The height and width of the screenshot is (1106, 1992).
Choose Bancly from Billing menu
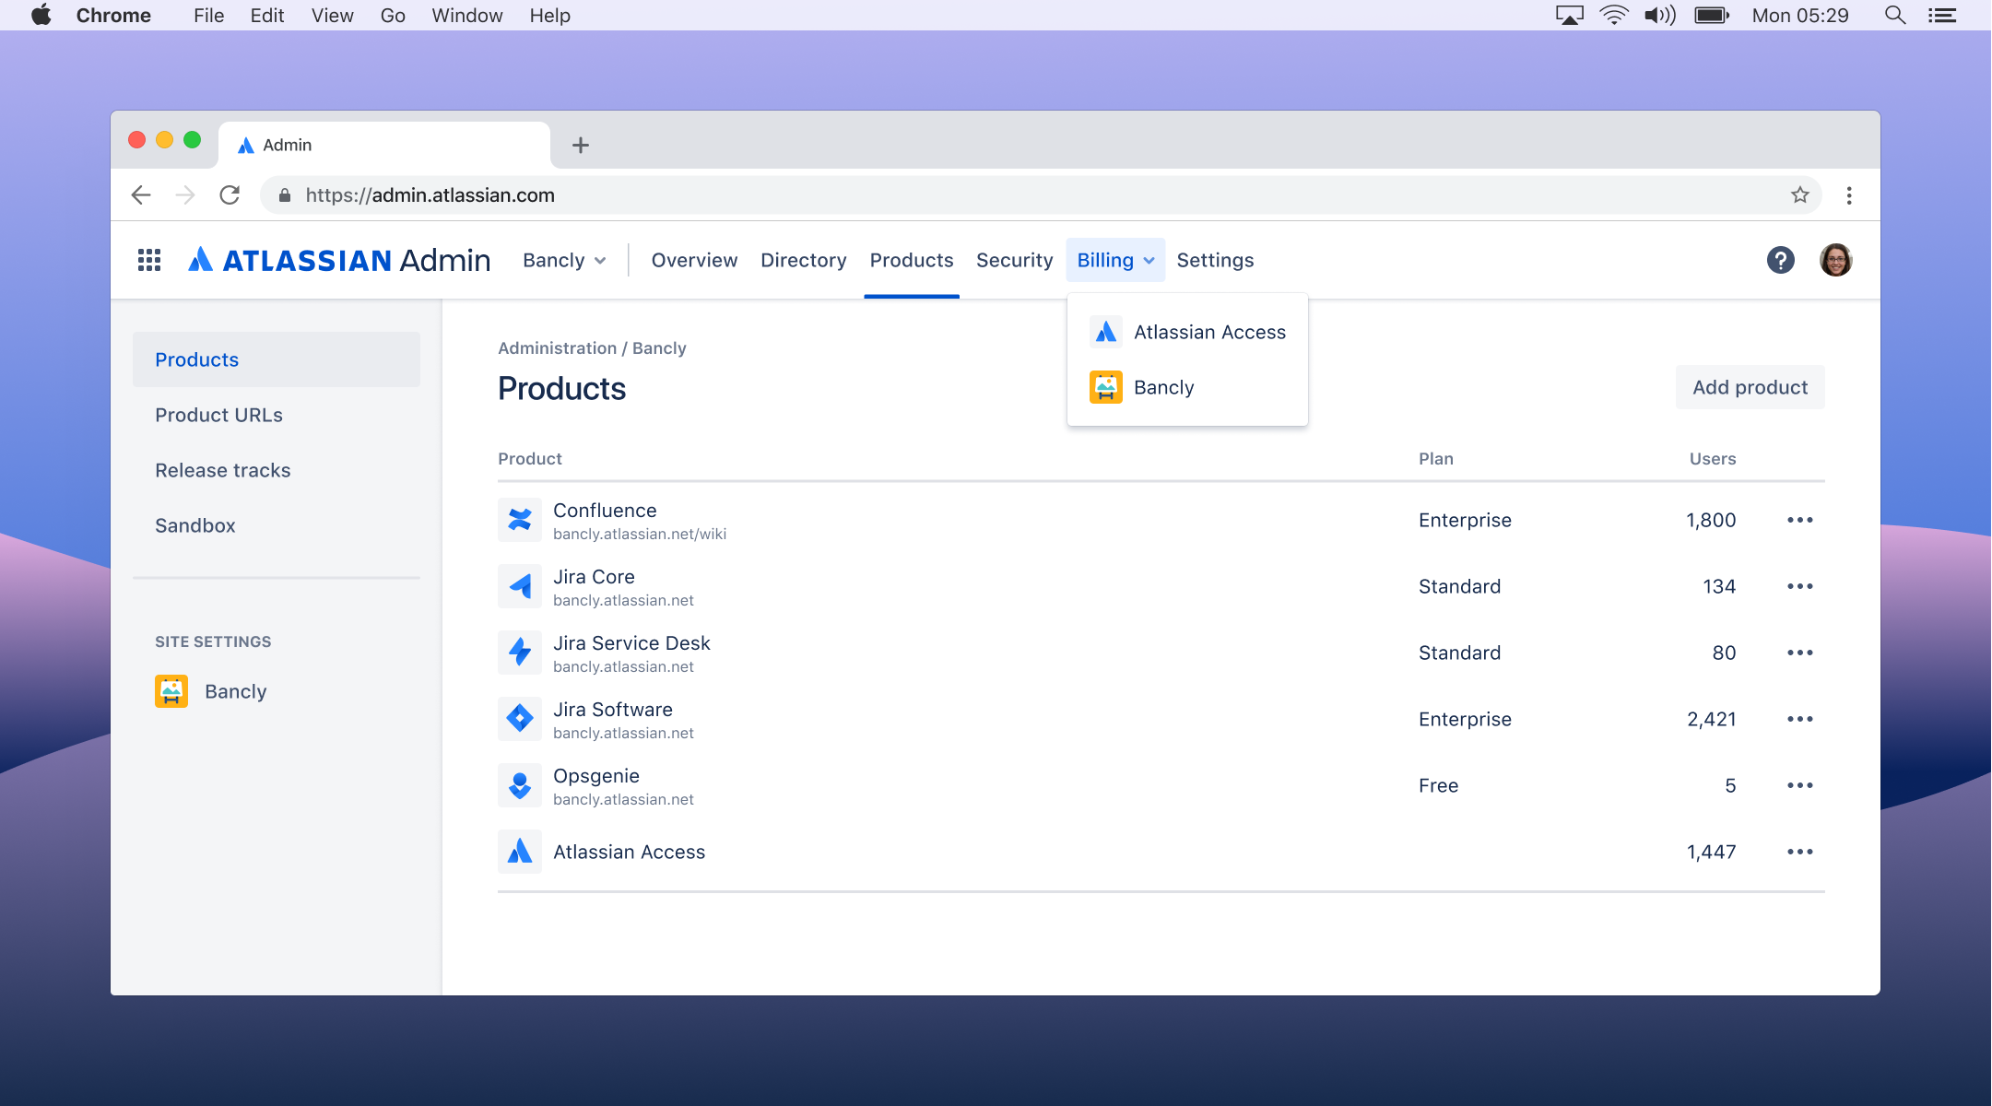tap(1187, 387)
